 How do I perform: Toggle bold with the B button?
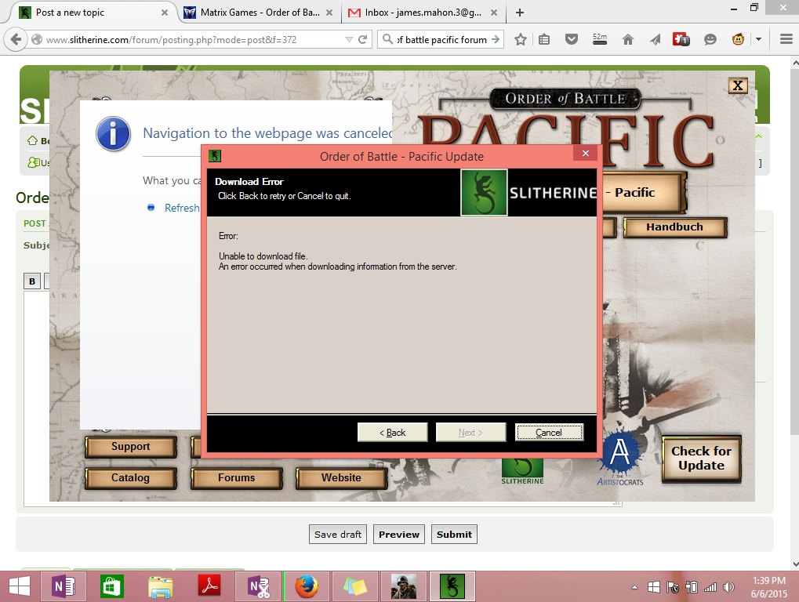pos(32,281)
